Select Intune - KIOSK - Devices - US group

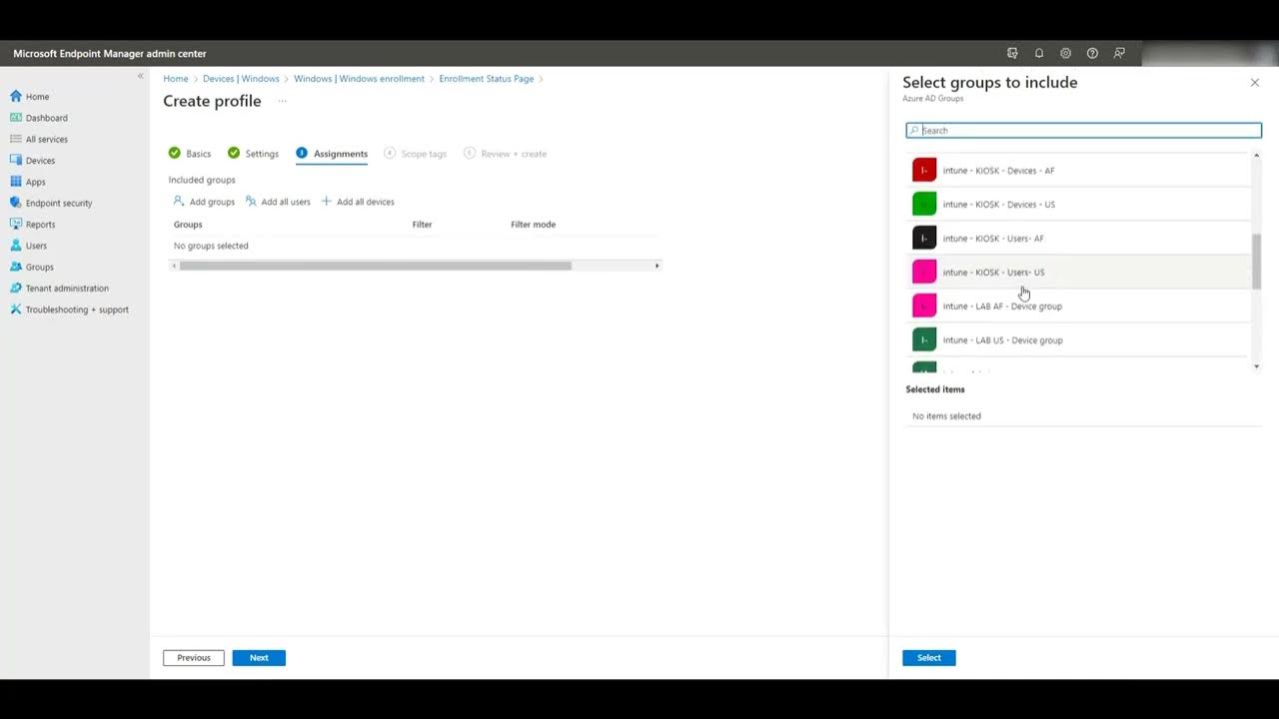tap(1079, 204)
